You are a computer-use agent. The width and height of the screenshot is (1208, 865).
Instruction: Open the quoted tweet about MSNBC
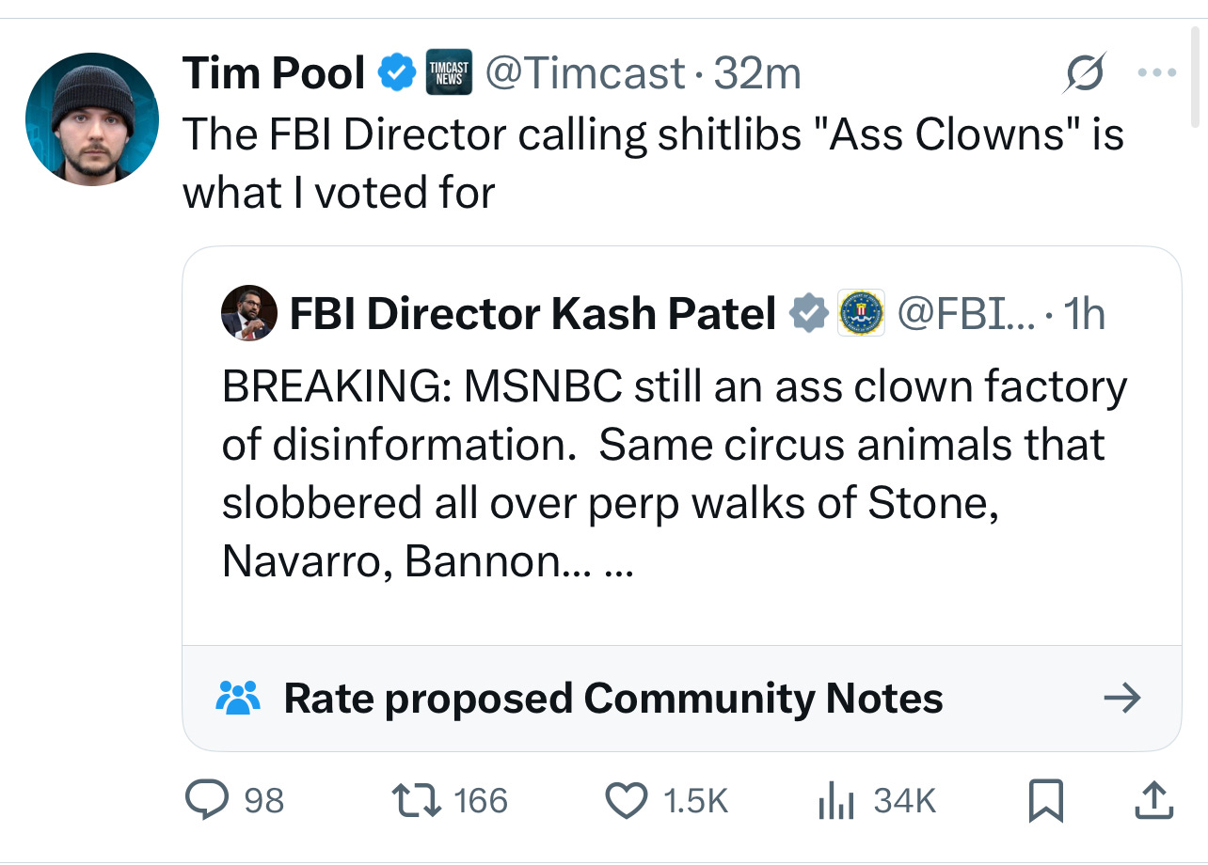673,475
